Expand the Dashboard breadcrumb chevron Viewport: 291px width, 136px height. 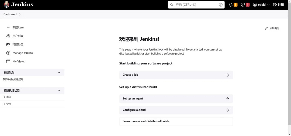coord(20,14)
